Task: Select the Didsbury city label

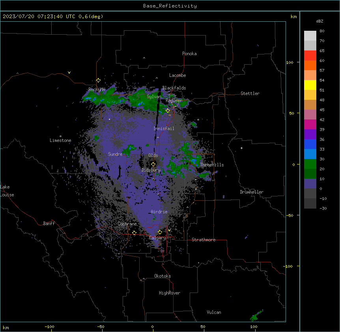Action: pyautogui.click(x=151, y=170)
